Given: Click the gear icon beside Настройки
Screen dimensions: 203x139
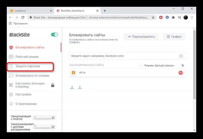Looking at the screenshot, I should [x=11, y=94].
